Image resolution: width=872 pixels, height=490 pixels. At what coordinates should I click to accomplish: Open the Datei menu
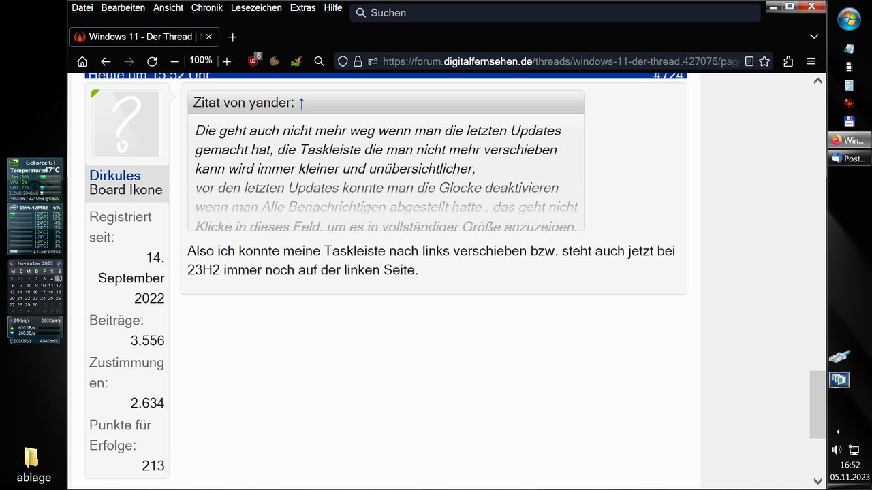82,7
